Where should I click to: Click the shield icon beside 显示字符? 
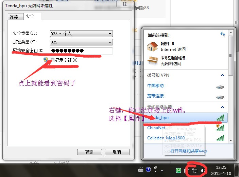tap(46, 60)
